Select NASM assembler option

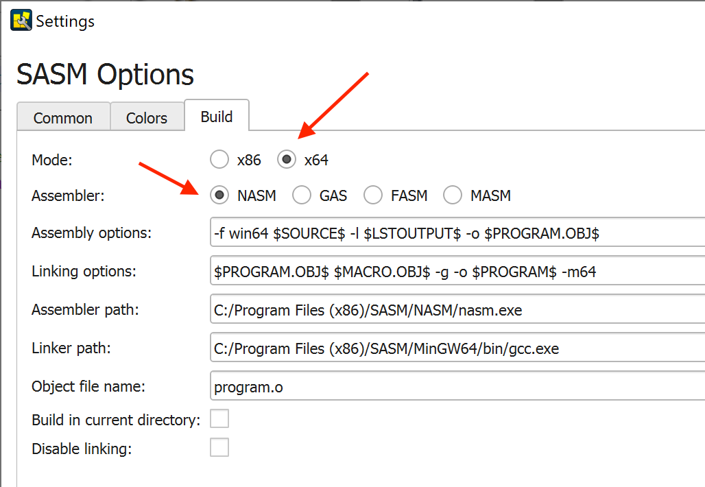point(219,195)
